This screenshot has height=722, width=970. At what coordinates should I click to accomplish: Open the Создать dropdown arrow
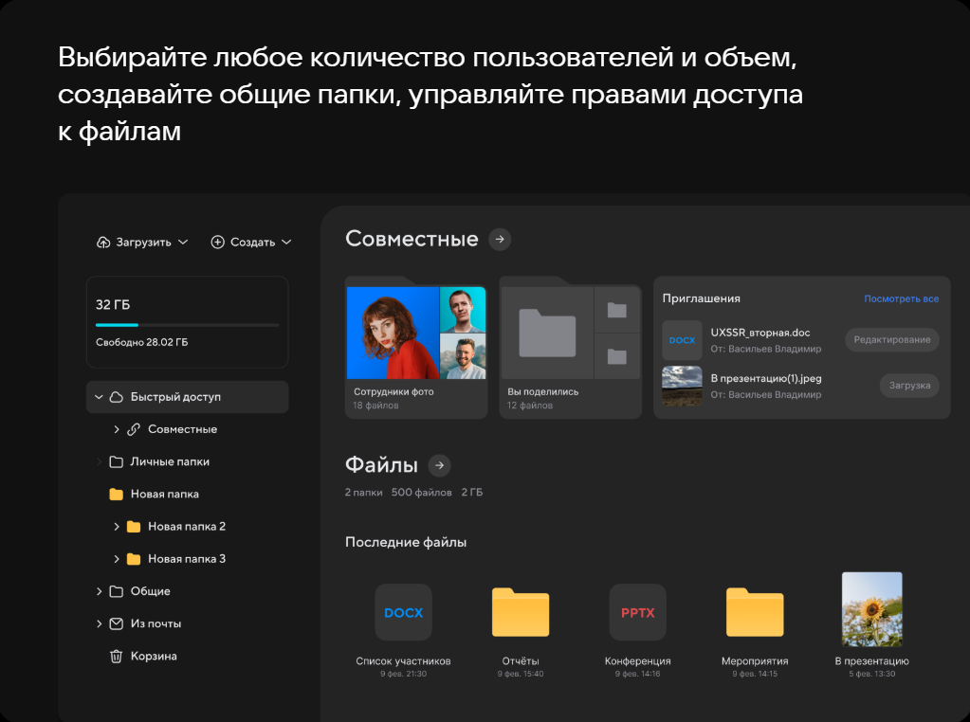click(x=286, y=243)
